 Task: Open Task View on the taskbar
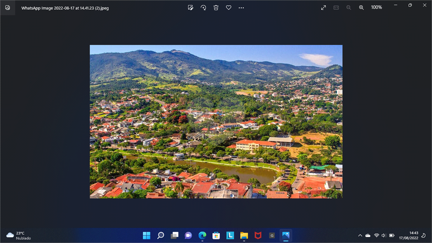(174, 235)
